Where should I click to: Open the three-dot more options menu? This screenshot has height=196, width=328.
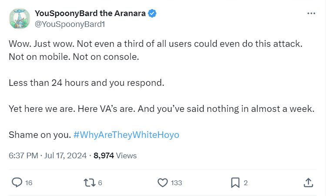tap(311, 13)
